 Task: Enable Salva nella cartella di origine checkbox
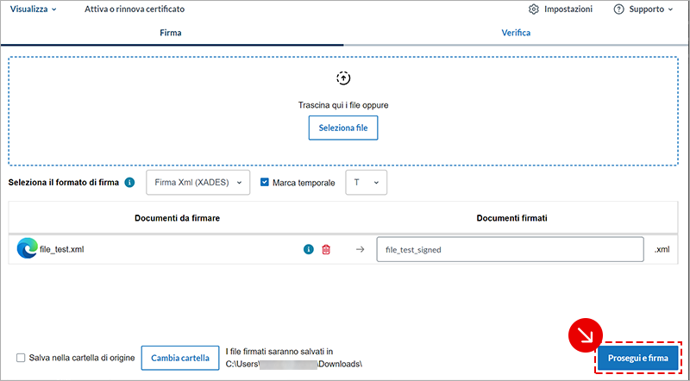21,358
